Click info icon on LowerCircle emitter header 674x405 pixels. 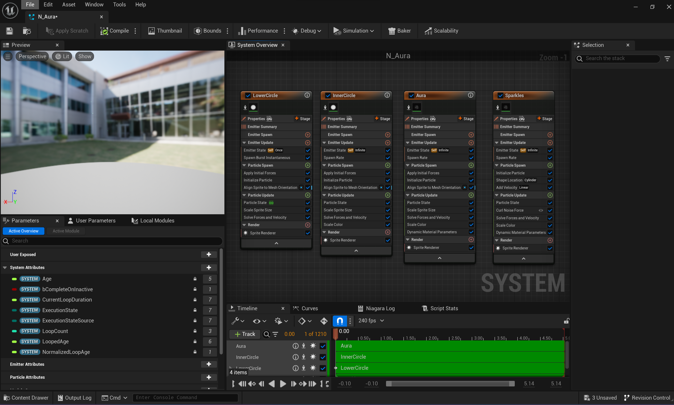(307, 95)
